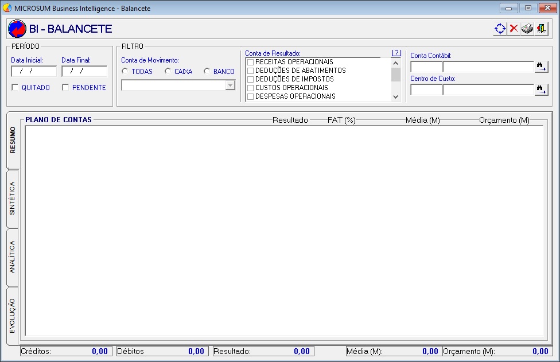The width and height of the screenshot is (560, 362).
Task: Click the exit door icon
Action: (541, 29)
